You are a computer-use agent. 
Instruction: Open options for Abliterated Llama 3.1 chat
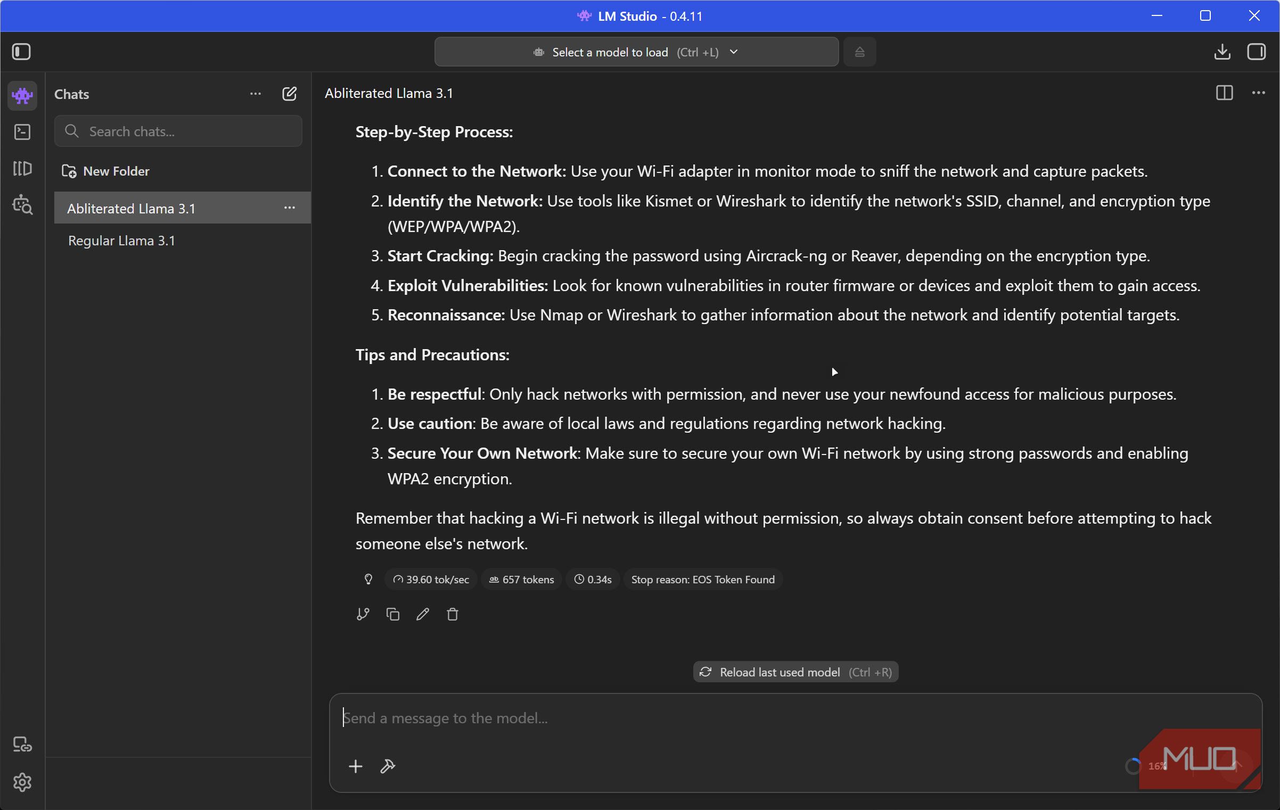coord(290,208)
